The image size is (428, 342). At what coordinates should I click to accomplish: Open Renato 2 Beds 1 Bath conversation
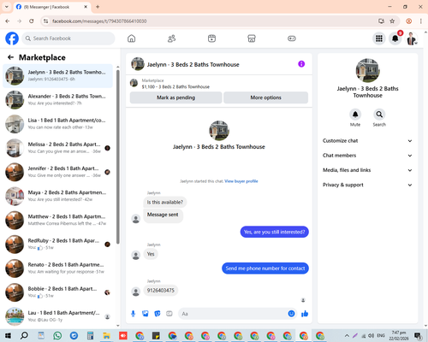coord(58,268)
